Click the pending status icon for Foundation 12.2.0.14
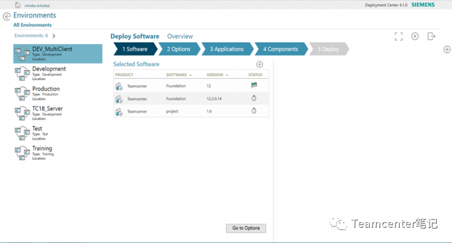This screenshot has height=243, width=452. tap(254, 99)
